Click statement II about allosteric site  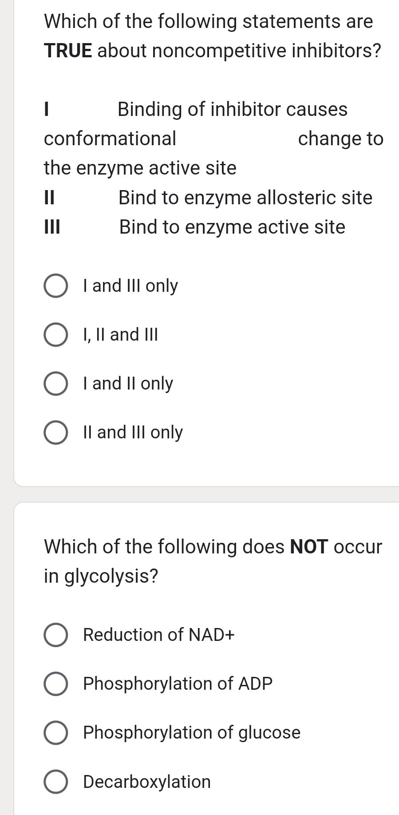(x=208, y=199)
